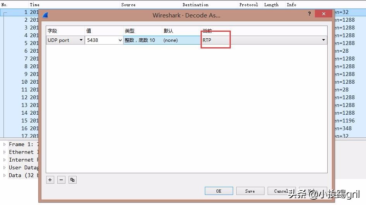The height and width of the screenshot is (205, 366).
Task: Click the 值 column header
Action: click(x=104, y=31)
